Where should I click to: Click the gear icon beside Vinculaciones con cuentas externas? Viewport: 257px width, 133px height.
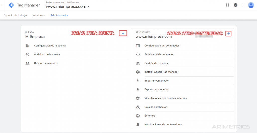click(138, 98)
